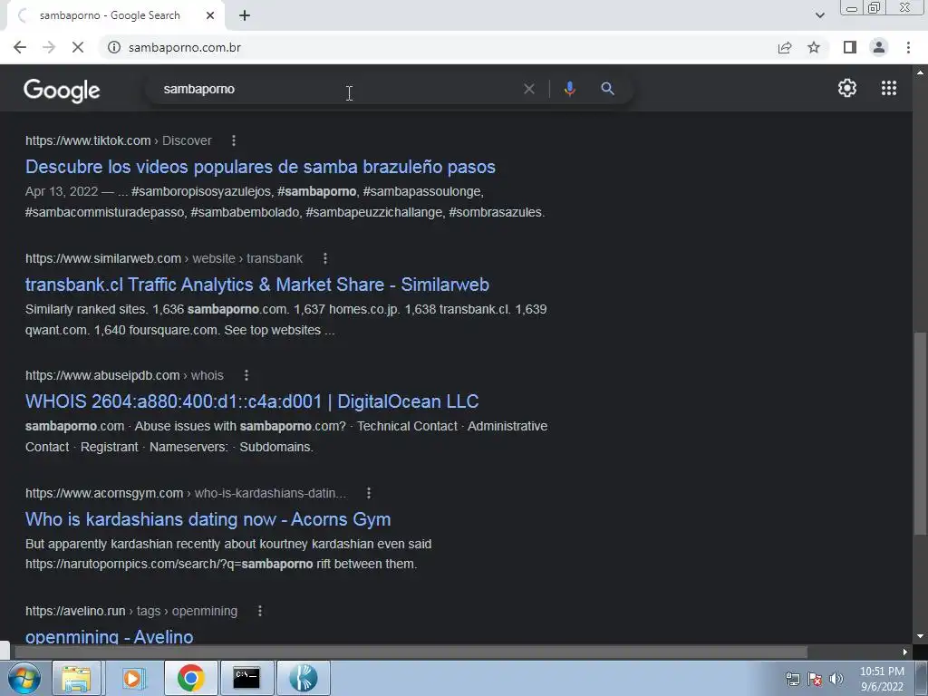Image resolution: width=928 pixels, height=696 pixels.
Task: View site information icon in address bar
Action: [114, 47]
